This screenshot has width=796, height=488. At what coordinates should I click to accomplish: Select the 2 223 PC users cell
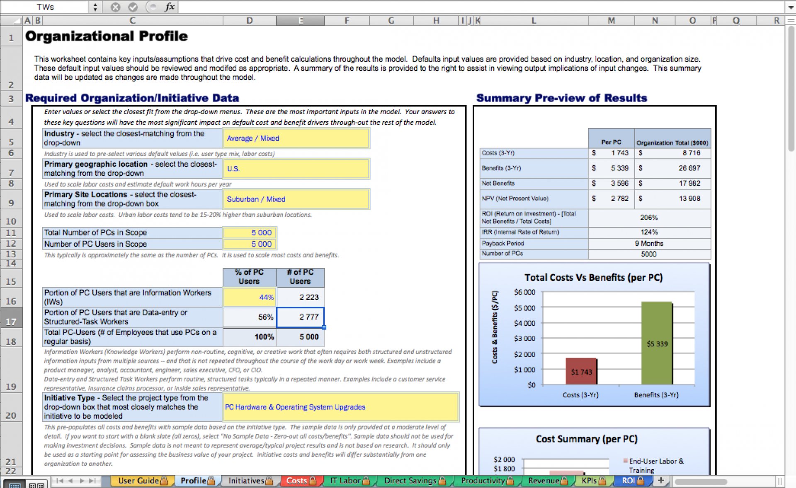click(301, 297)
